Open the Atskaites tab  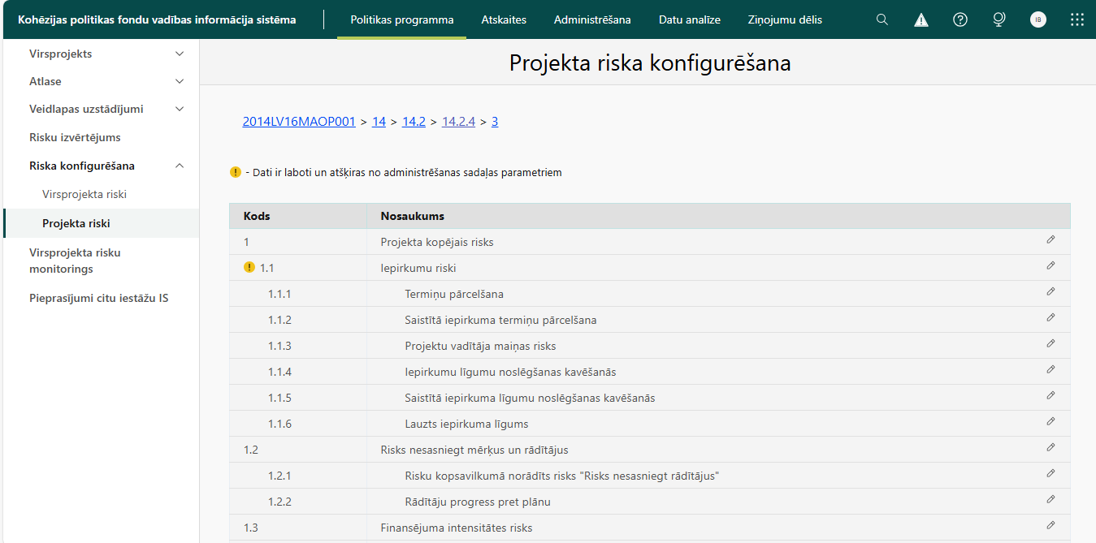(504, 19)
